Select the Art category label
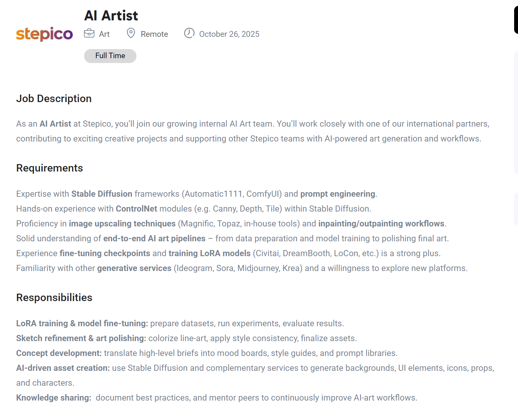The image size is (518, 418). coord(104,34)
